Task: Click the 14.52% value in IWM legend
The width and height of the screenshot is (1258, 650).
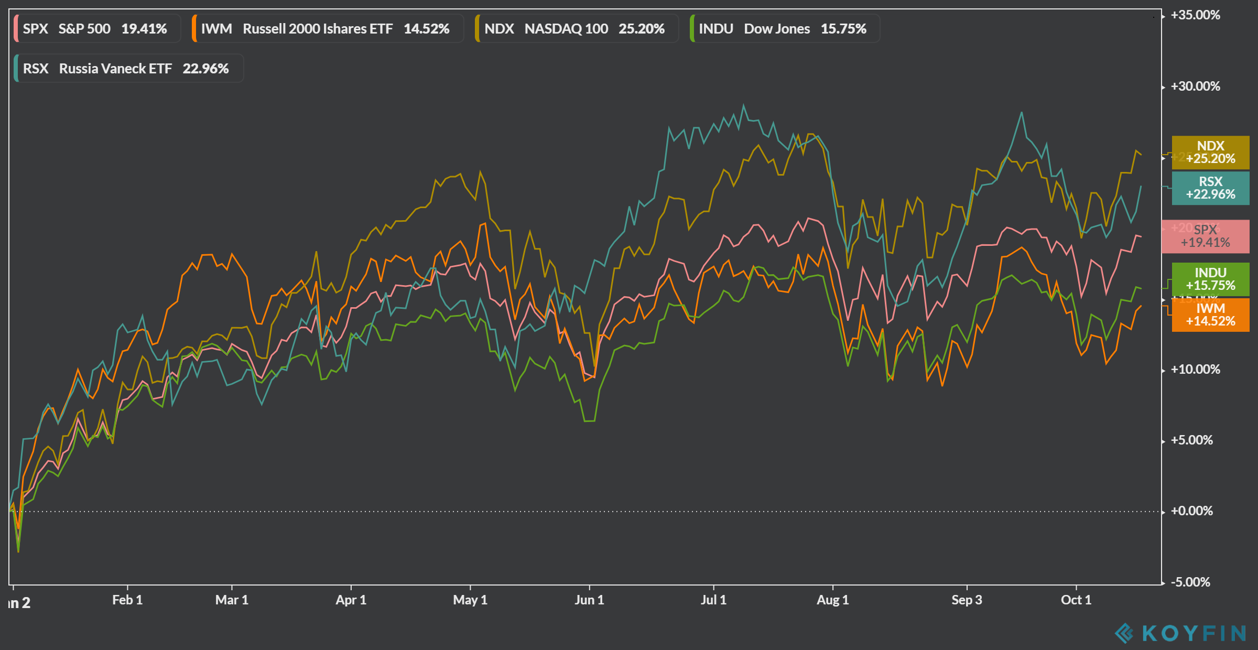Action: point(427,29)
